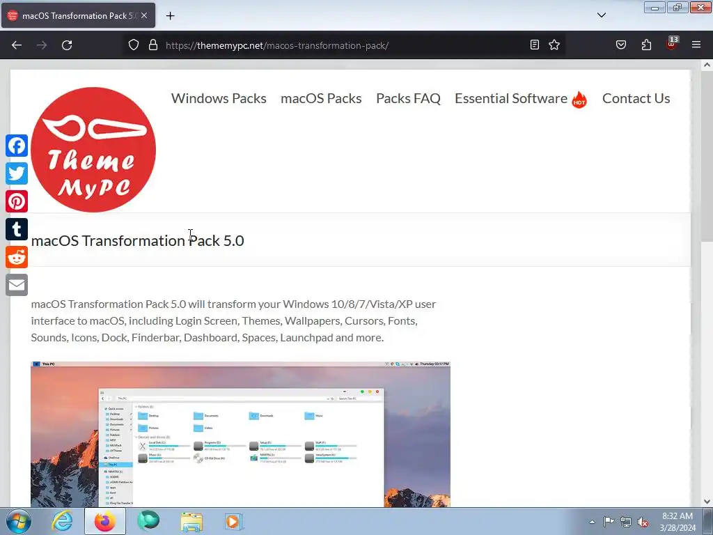Open the green globe taskbar app
Image resolution: width=713 pixels, height=535 pixels.
[x=149, y=521]
